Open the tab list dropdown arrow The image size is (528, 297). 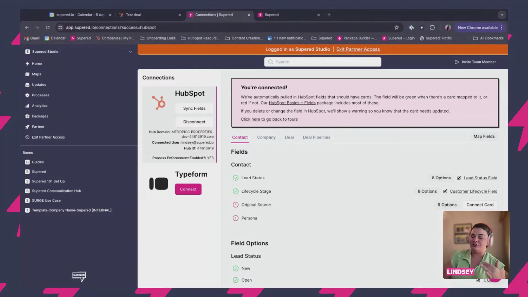pos(502,15)
